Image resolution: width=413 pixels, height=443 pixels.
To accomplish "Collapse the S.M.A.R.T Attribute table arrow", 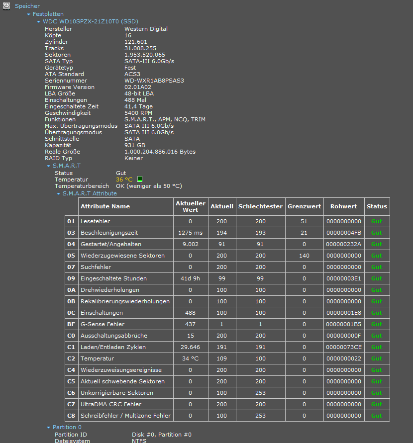I will (x=59, y=194).
